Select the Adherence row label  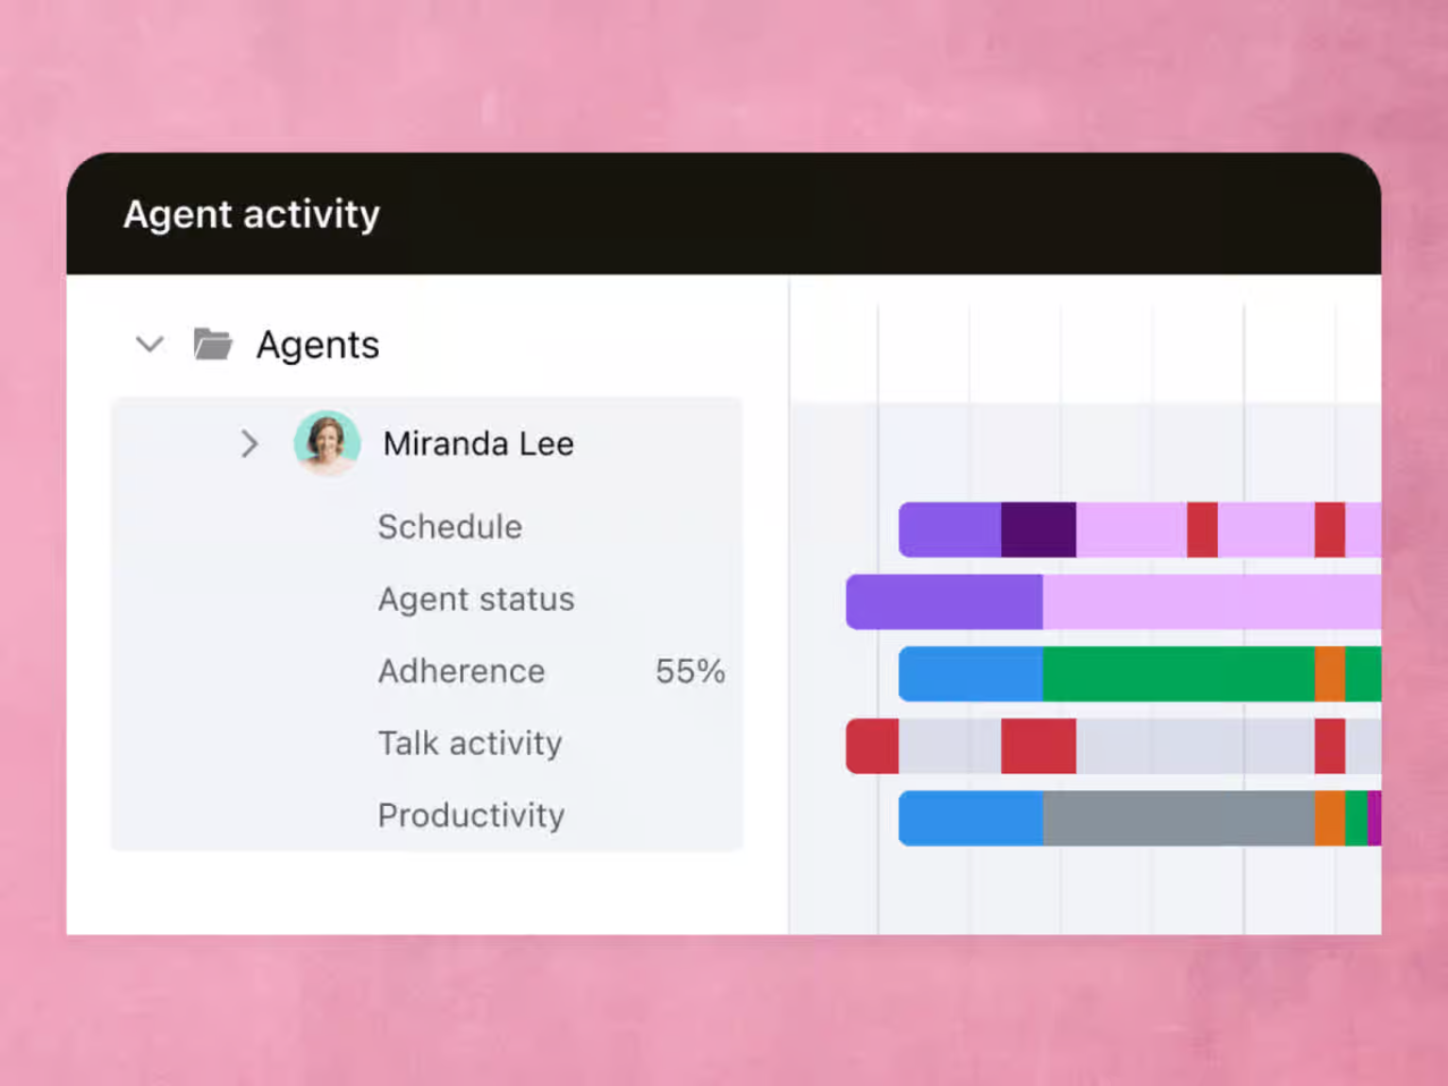461,670
